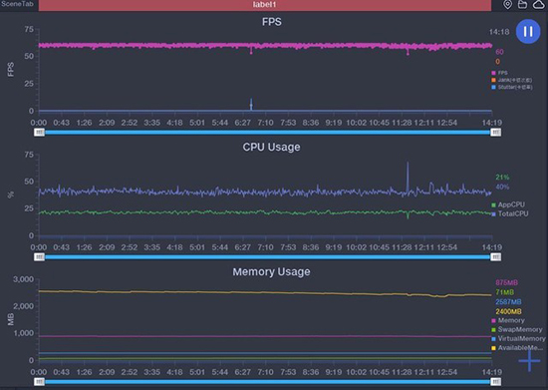Screen dimensions: 548x390
Task: Click left handle of FPS range slider
Action: point(39,133)
